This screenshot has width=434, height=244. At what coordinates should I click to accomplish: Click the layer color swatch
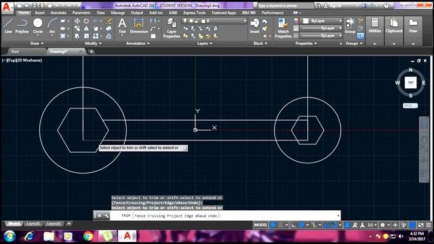point(203,21)
